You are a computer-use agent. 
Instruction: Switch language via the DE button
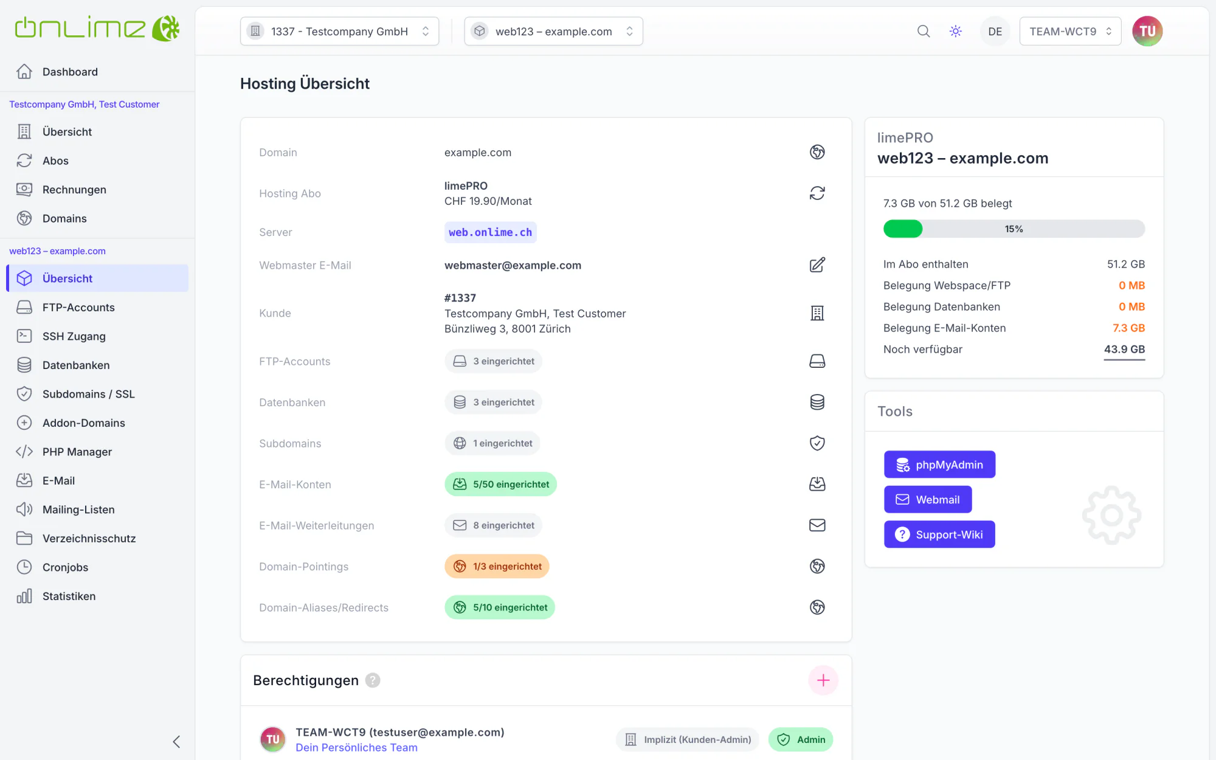pyautogui.click(x=995, y=31)
